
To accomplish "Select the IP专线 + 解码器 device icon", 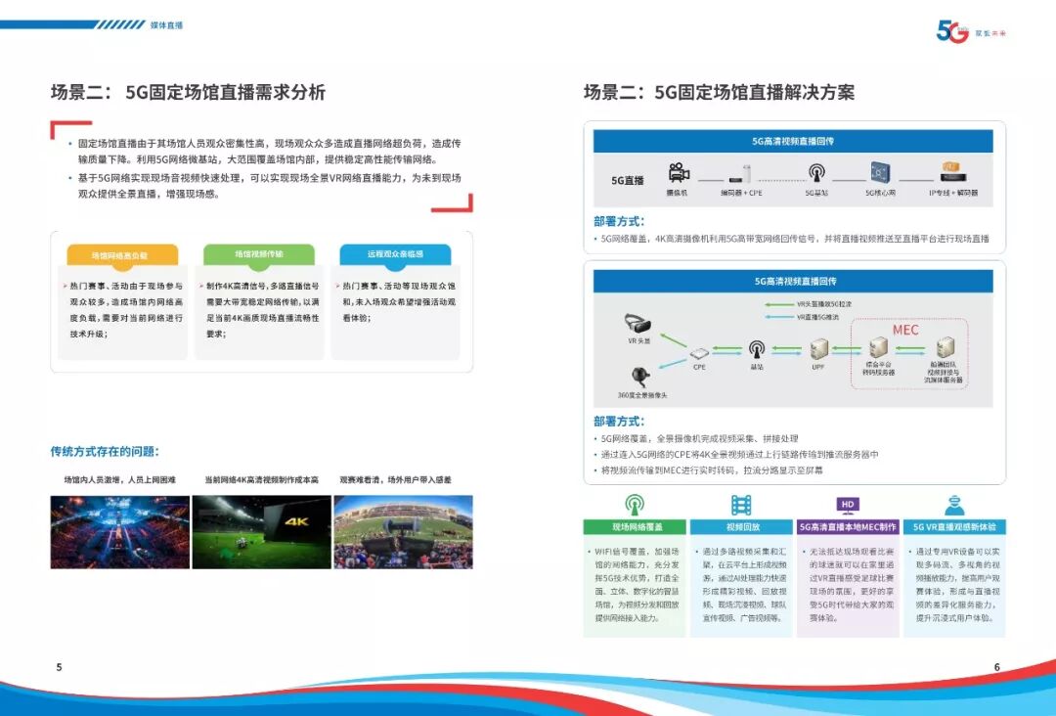I will 953,172.
